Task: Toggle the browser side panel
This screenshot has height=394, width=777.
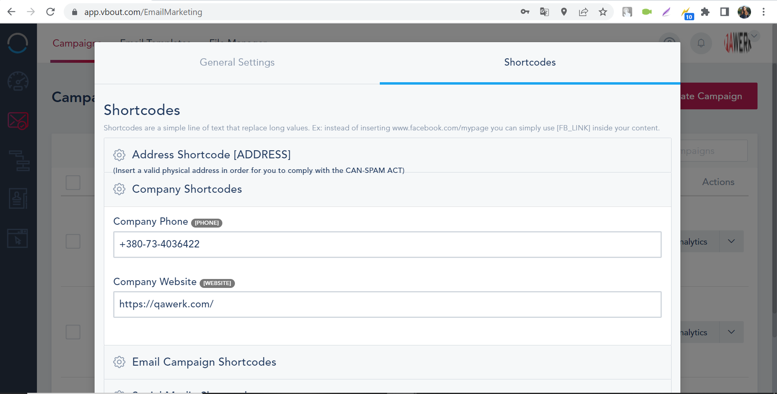Action: click(x=725, y=12)
